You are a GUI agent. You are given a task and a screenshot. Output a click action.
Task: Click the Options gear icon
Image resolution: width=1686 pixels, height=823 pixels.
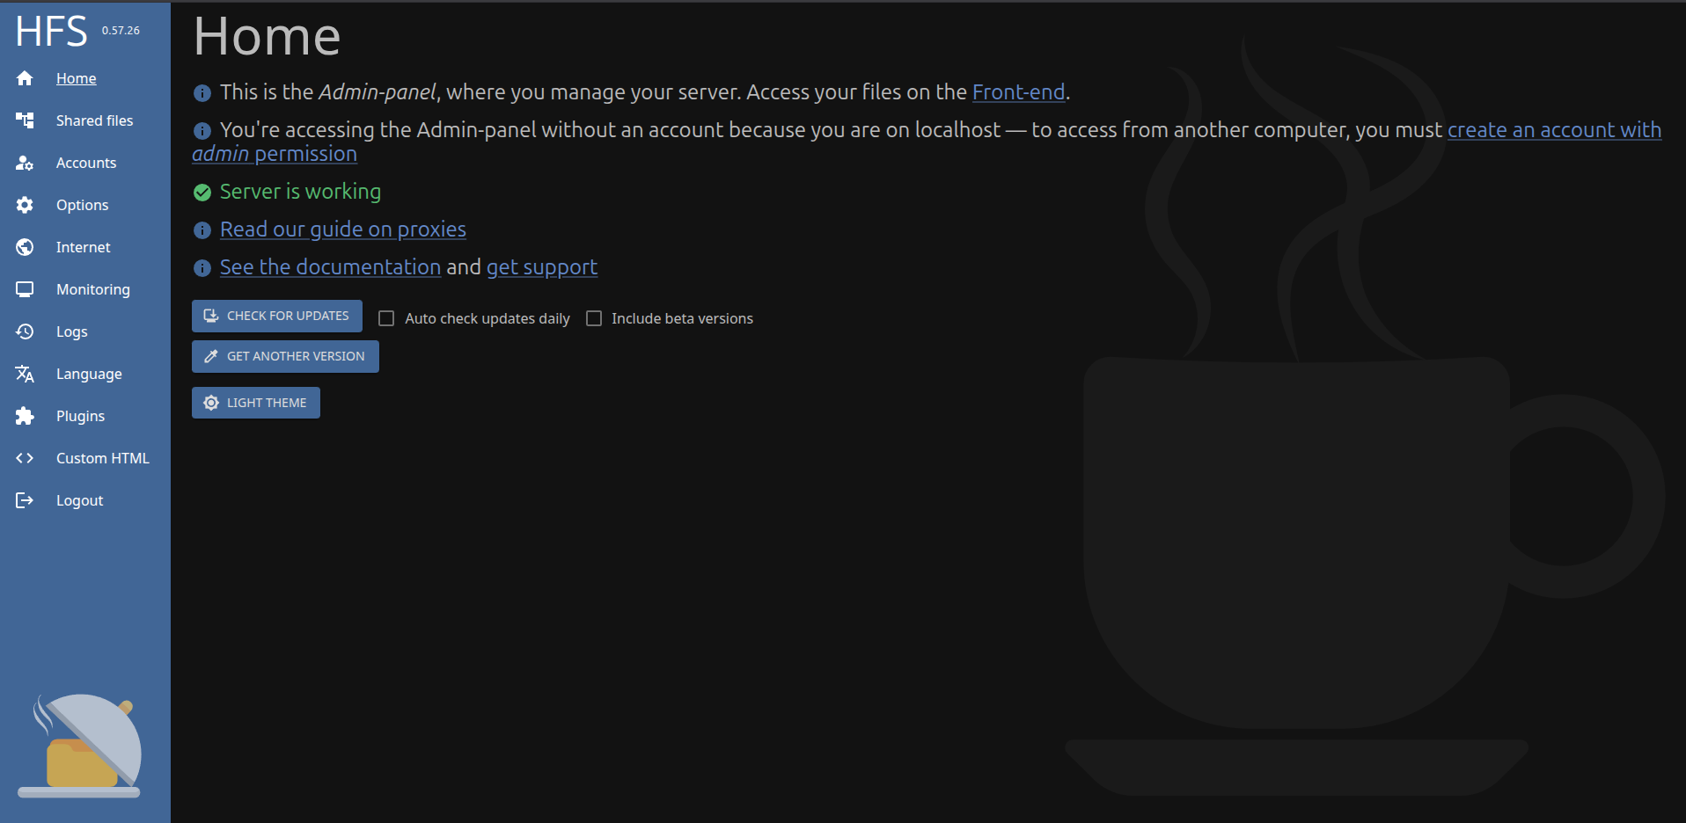click(x=25, y=205)
